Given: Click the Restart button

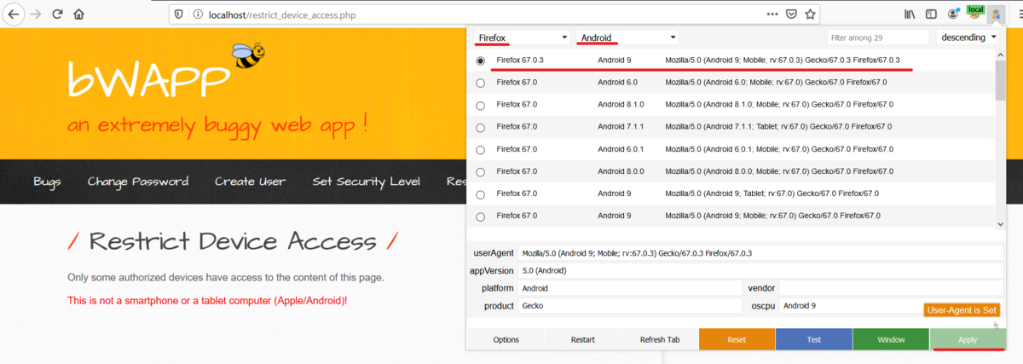Looking at the screenshot, I should [x=583, y=339].
